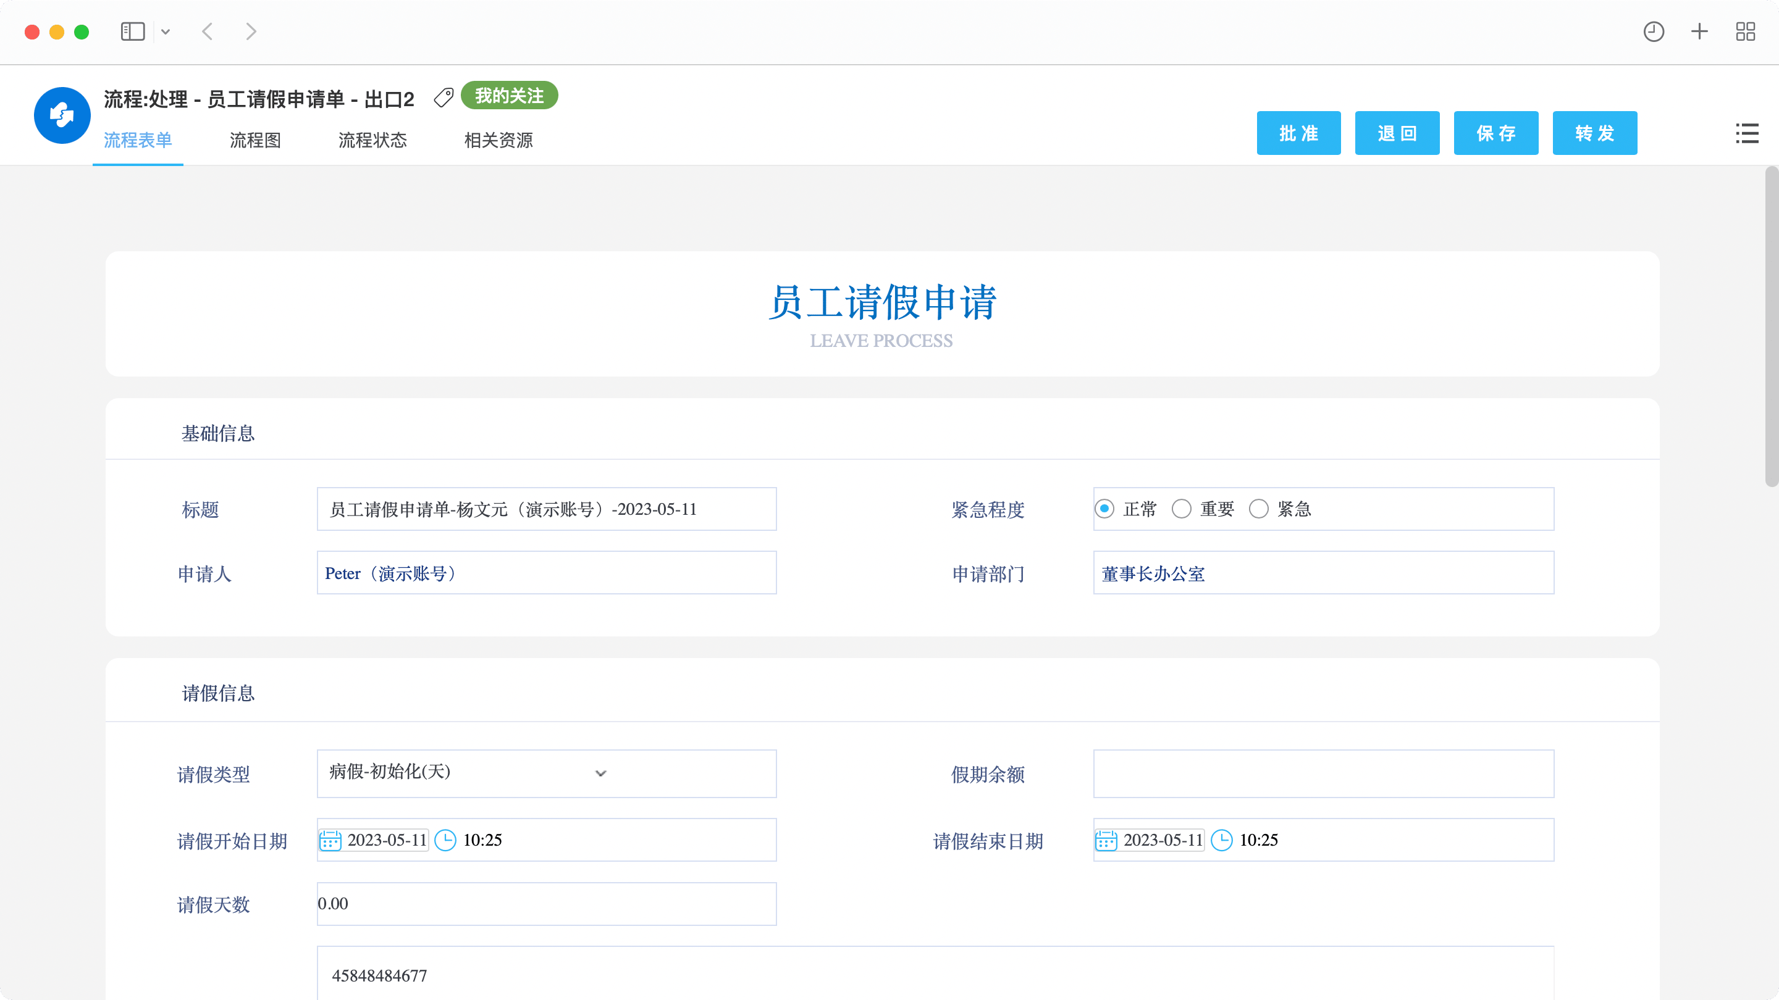Go forward with the right arrow
This screenshot has width=1779, height=1000.
251,31
